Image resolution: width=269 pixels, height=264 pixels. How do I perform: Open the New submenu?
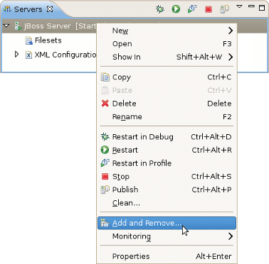coord(167,31)
